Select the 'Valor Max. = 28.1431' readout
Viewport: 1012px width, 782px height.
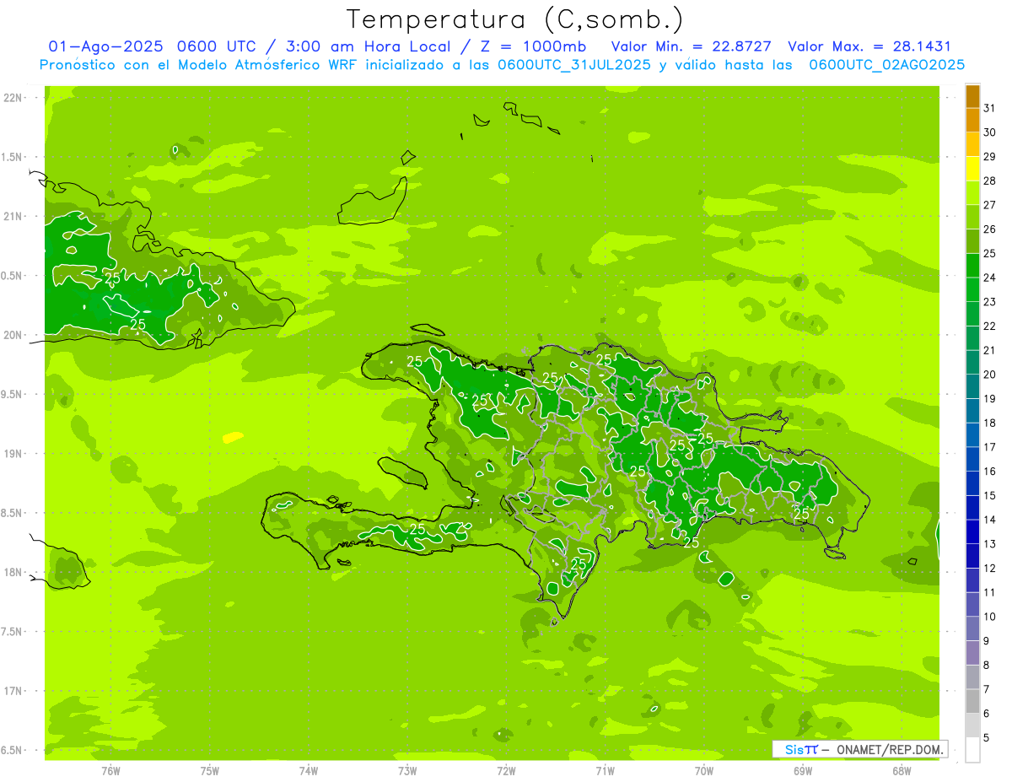click(x=869, y=46)
